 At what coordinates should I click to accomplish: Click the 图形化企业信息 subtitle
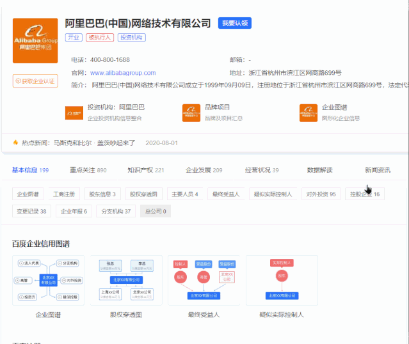point(341,118)
